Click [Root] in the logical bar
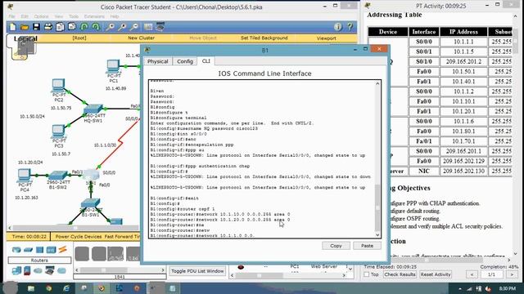Screen dimensions: 524x294 pyautogui.click(x=79, y=38)
